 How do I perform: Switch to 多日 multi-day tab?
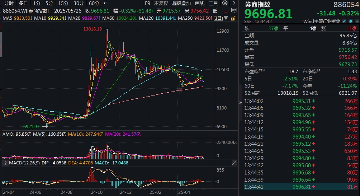click(x=23, y=3)
